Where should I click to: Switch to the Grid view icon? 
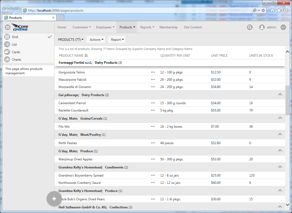click(7, 37)
